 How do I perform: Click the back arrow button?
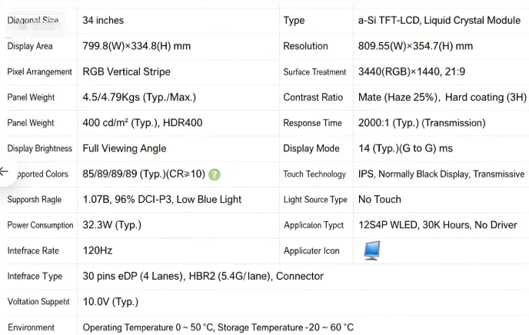point(5,171)
